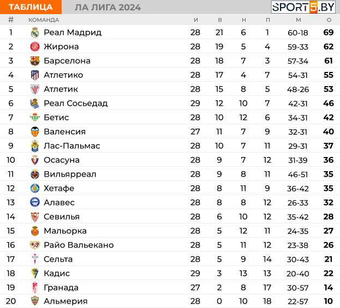
Task: Open the Севилья team name link
Action: [x=62, y=216]
